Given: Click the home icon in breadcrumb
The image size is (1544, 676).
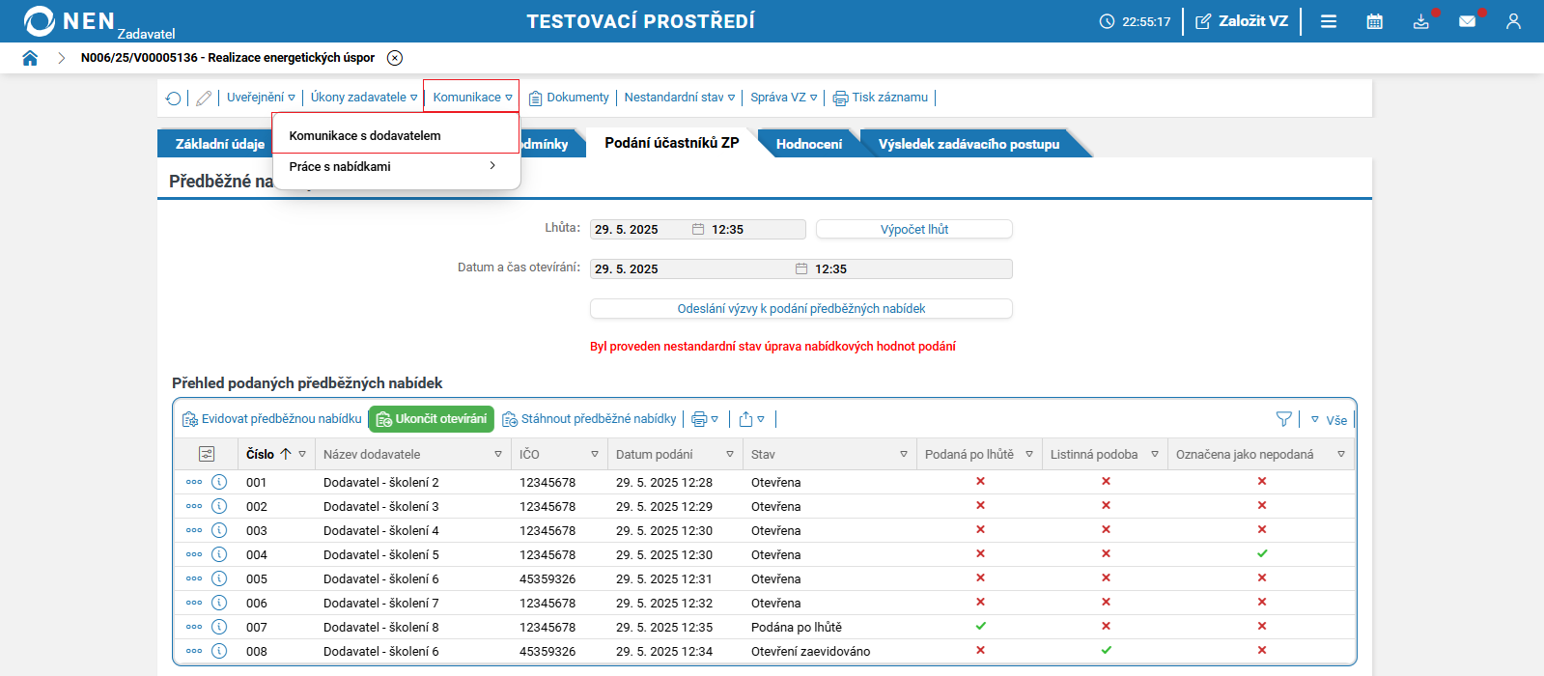Looking at the screenshot, I should [30, 58].
